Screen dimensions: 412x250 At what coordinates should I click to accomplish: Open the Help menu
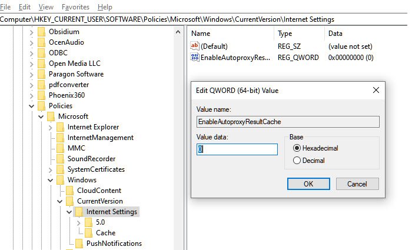(105, 7)
